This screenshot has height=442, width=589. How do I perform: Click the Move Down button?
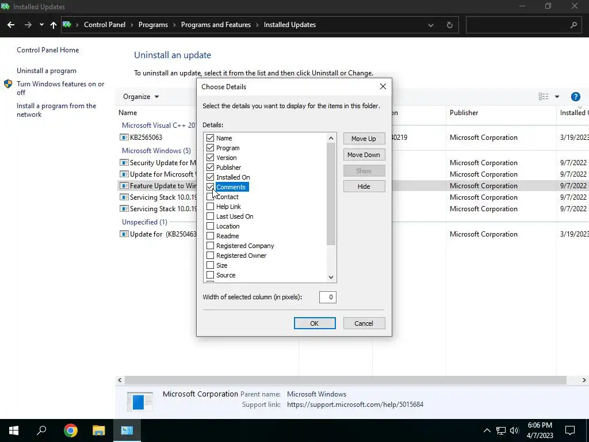coord(364,155)
